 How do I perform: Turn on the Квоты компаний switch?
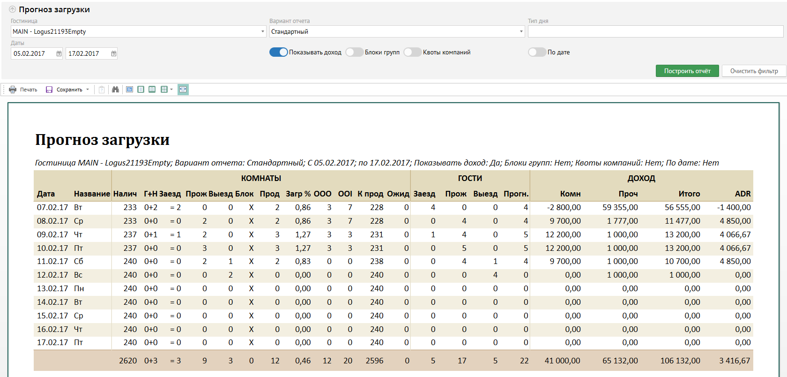click(x=413, y=52)
